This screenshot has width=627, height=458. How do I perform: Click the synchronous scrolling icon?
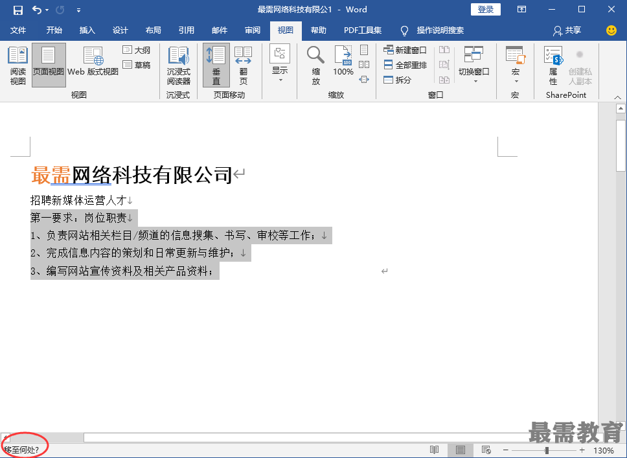tap(444, 64)
